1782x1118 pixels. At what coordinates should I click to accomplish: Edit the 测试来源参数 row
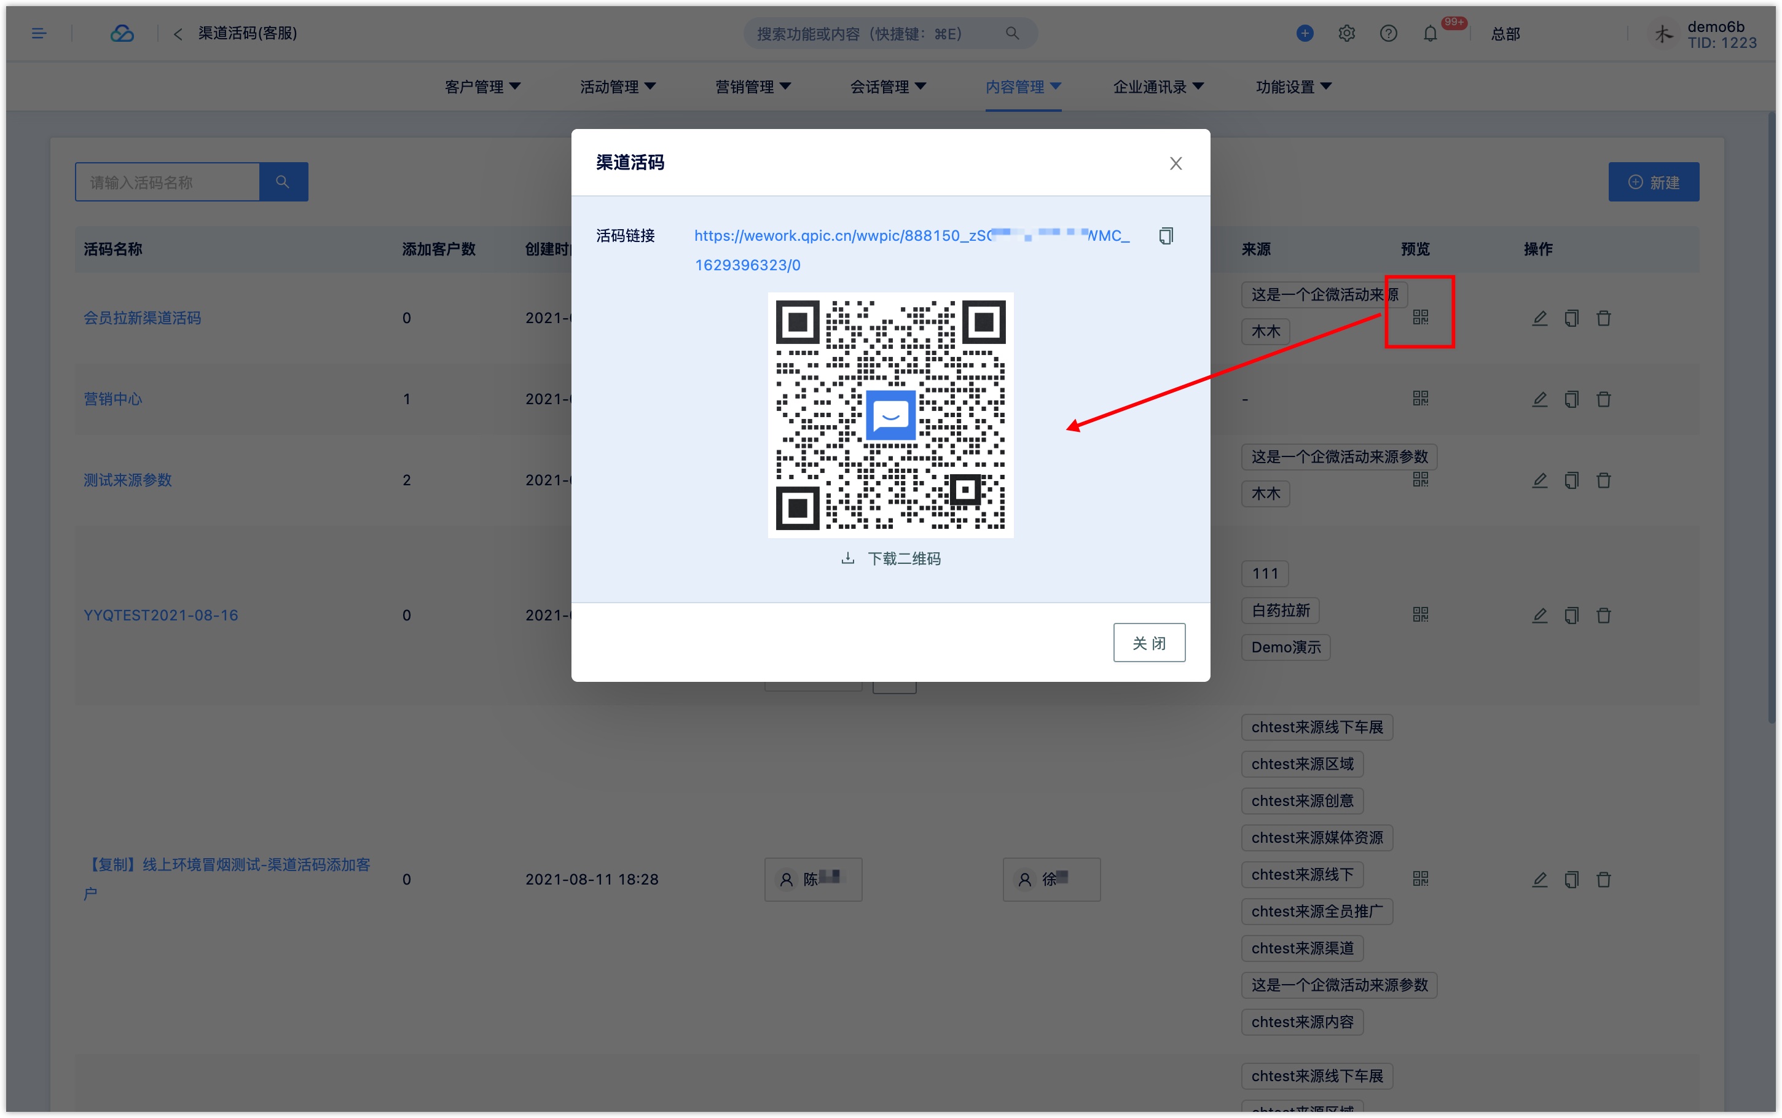[x=1539, y=480]
